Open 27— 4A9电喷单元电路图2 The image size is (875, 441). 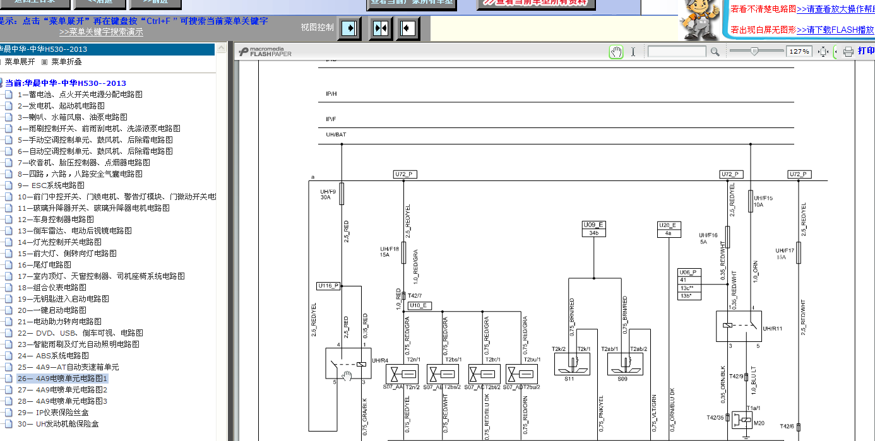coord(62,390)
